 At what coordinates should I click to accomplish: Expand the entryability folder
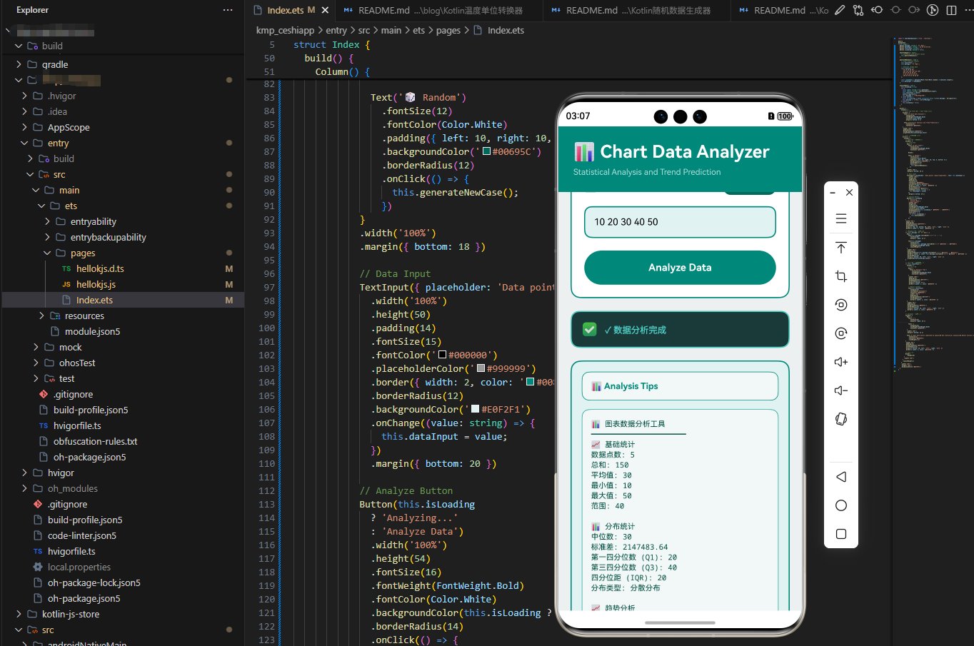pyautogui.click(x=48, y=221)
